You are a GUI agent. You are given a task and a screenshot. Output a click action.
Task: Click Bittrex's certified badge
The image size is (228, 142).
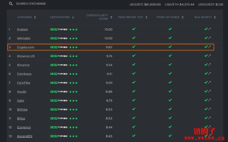(x=59, y=110)
